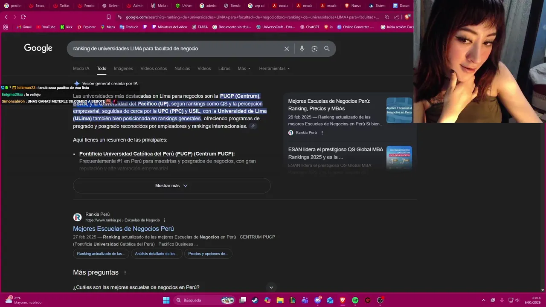Open sidebar article Mejores Escuelas de Negocios Perú: Ranking
546x307 pixels.
[329, 105]
